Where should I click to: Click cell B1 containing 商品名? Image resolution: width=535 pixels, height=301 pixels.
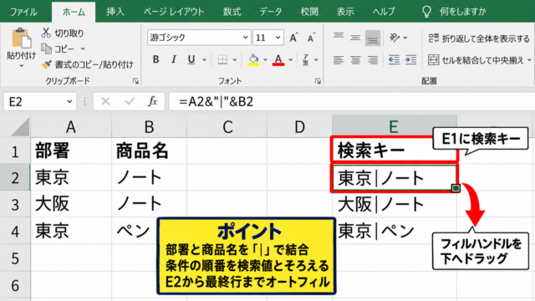149,150
